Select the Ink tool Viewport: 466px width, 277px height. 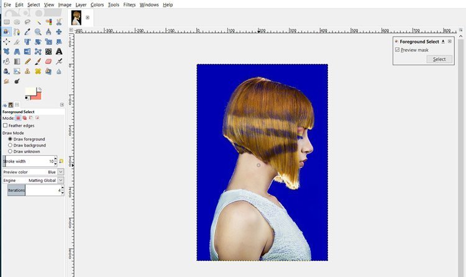click(7, 71)
